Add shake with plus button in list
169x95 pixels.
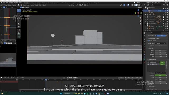(167, 62)
